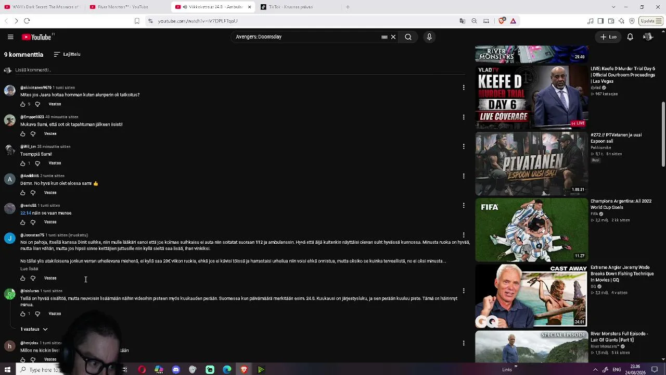Like the comment by @Anddiiii6
Screen dimensions: 666x375
pos(22,193)
